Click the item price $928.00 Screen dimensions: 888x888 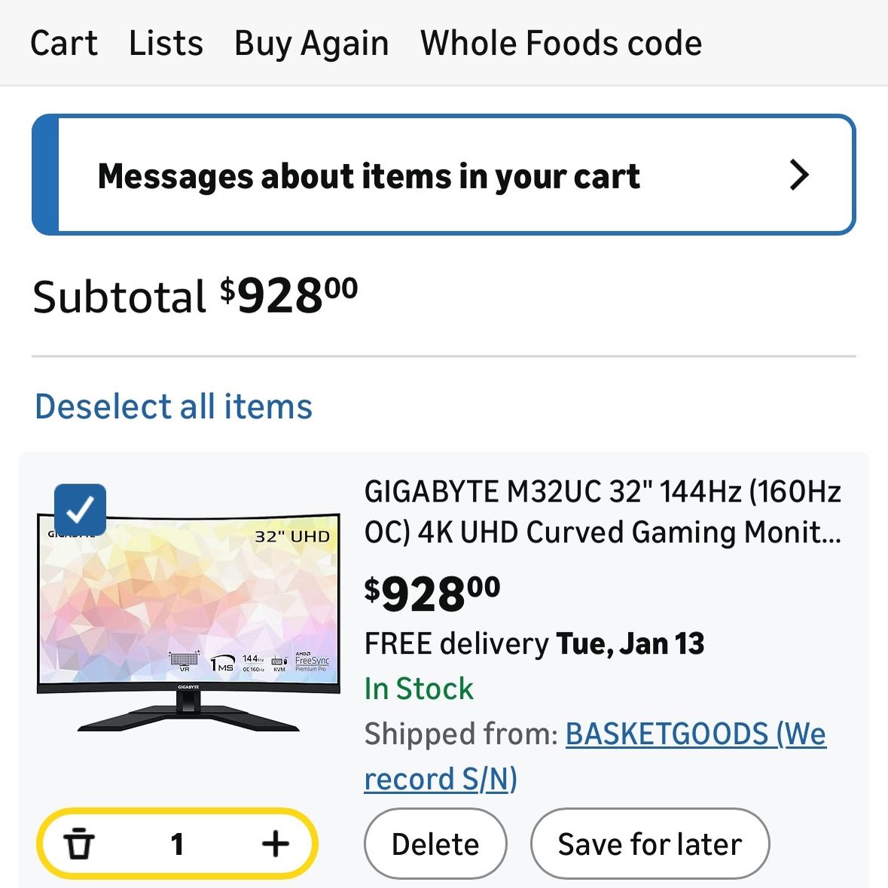(432, 594)
